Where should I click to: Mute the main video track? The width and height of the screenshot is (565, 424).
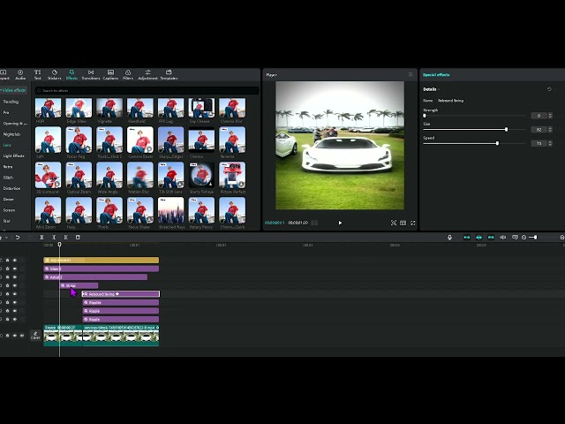coord(22,336)
